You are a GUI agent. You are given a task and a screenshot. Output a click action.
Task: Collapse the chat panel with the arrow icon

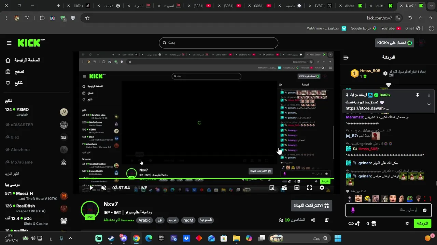(346, 58)
